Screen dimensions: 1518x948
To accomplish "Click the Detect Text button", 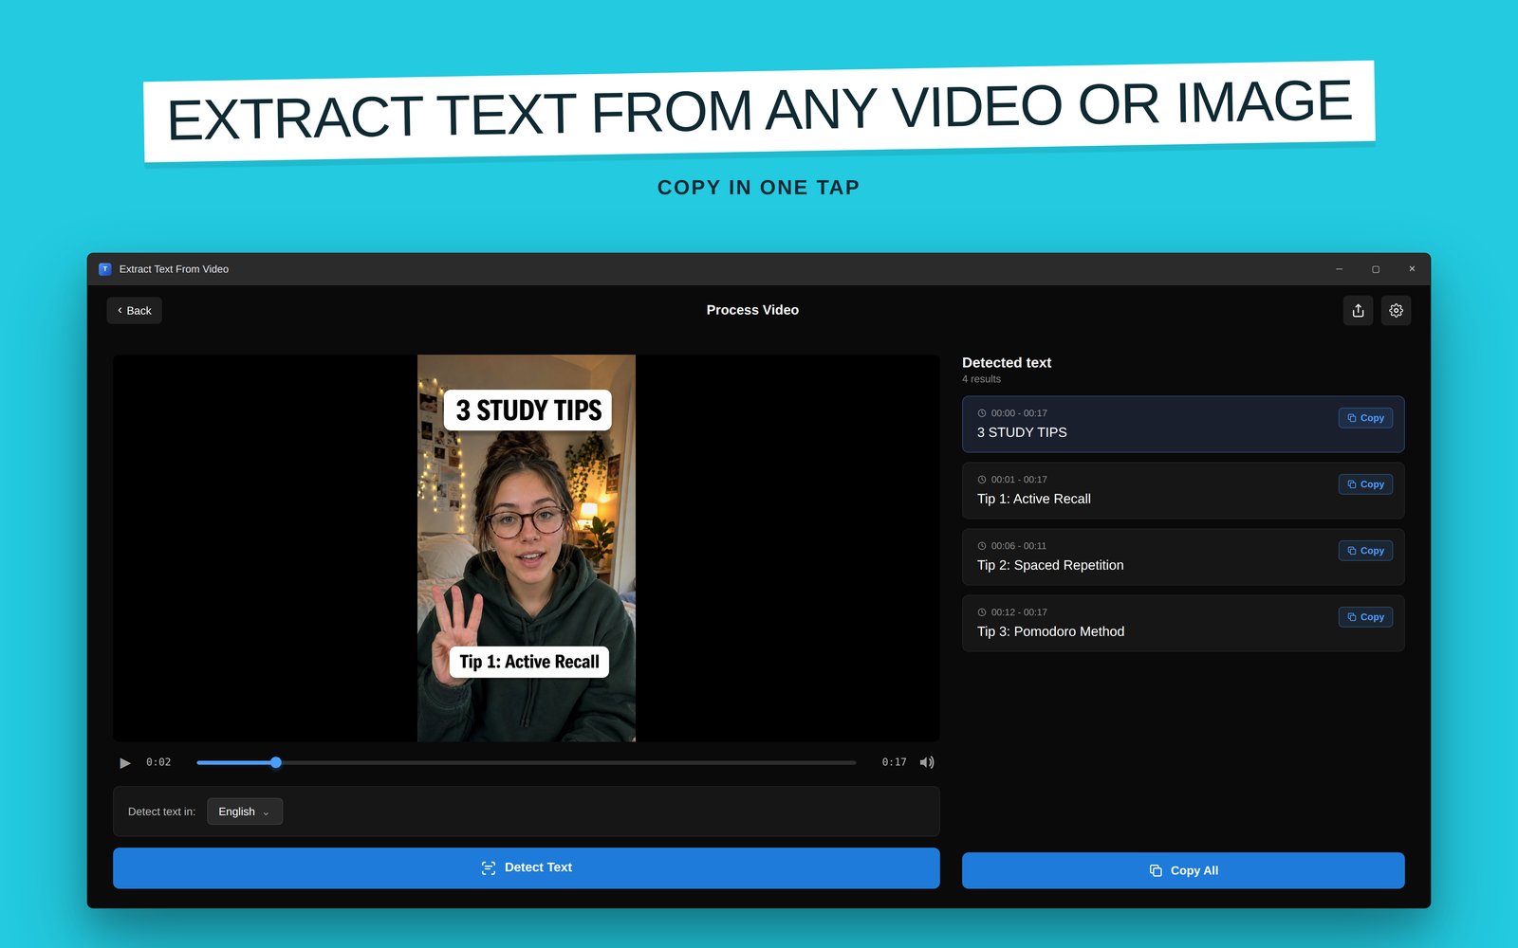I will click(527, 867).
